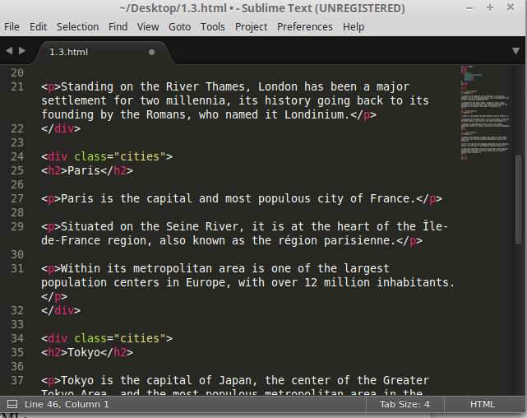Click line number 29 in gutter
This screenshot has width=527, height=418.
click(17, 226)
